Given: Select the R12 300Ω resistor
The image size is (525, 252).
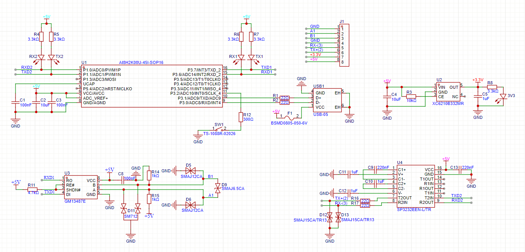Looking at the screenshot, I should click(x=241, y=117).
